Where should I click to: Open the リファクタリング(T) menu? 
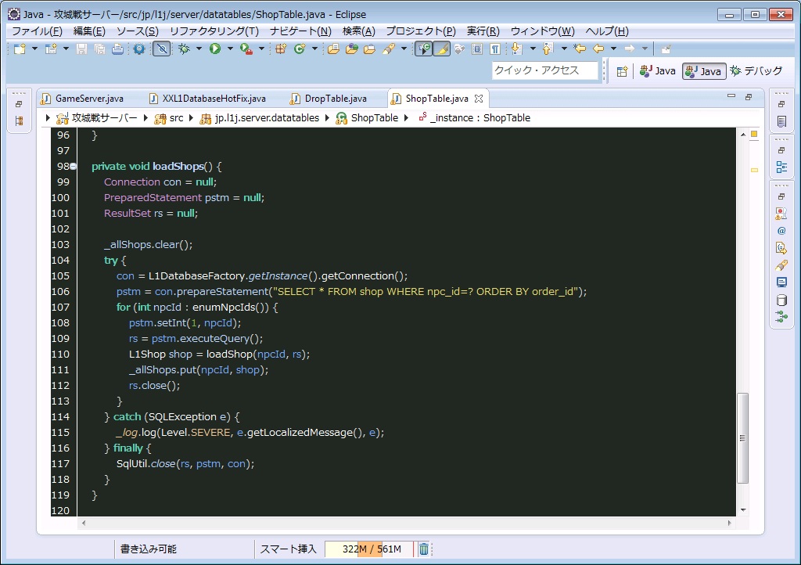point(214,31)
